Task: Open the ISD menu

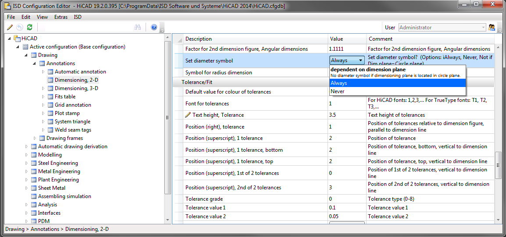Action: click(78, 17)
